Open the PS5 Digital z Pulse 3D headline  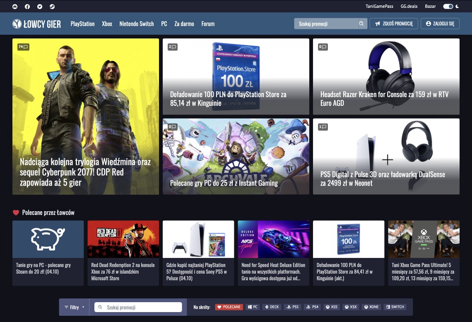click(x=383, y=179)
